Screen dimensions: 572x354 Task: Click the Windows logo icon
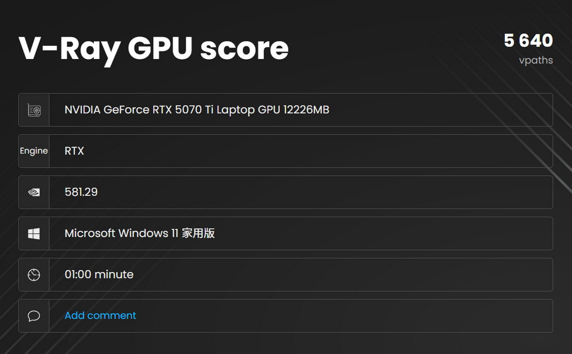click(x=34, y=234)
